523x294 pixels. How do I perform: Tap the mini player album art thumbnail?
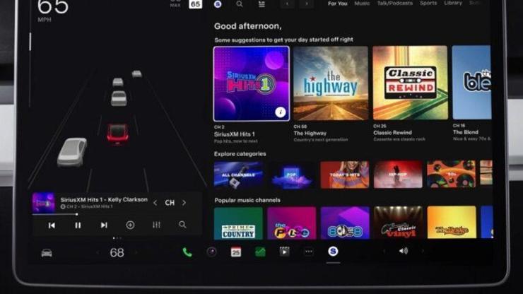[x=43, y=202]
